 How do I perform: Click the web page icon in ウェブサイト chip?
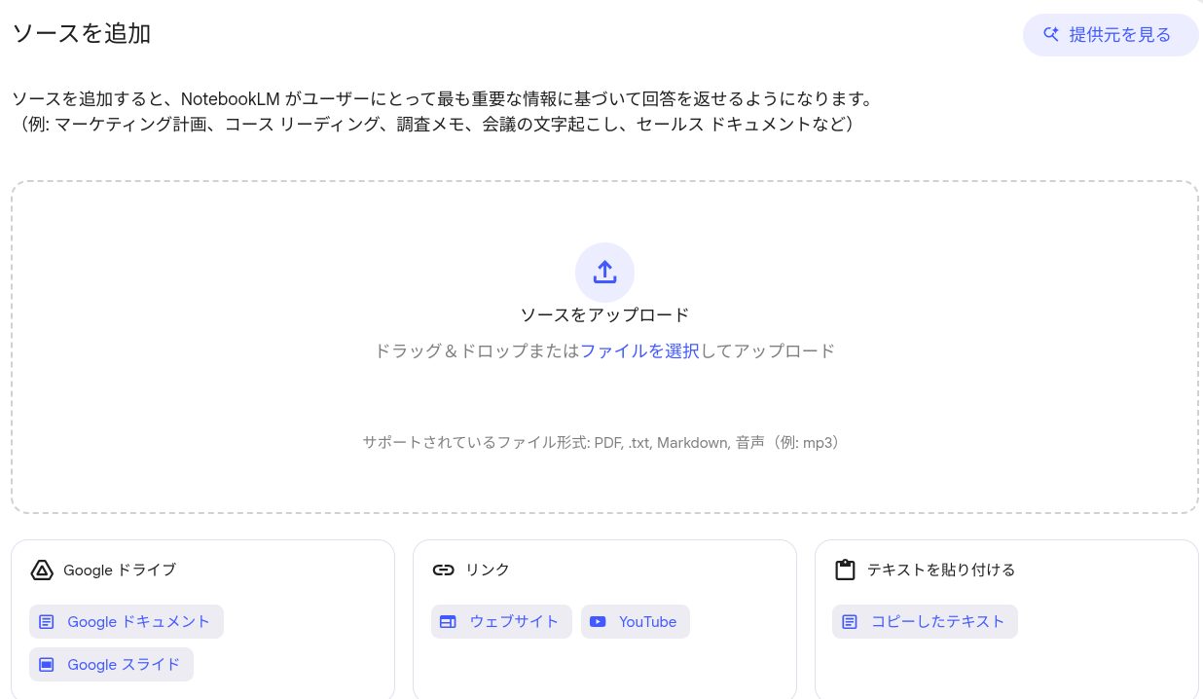click(449, 621)
